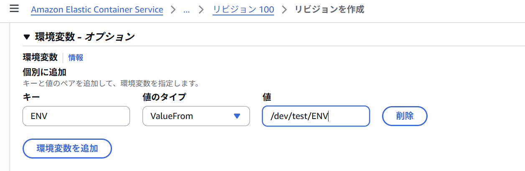
Task: Expand the collapsed "..." breadcrumb
Action: pos(186,10)
